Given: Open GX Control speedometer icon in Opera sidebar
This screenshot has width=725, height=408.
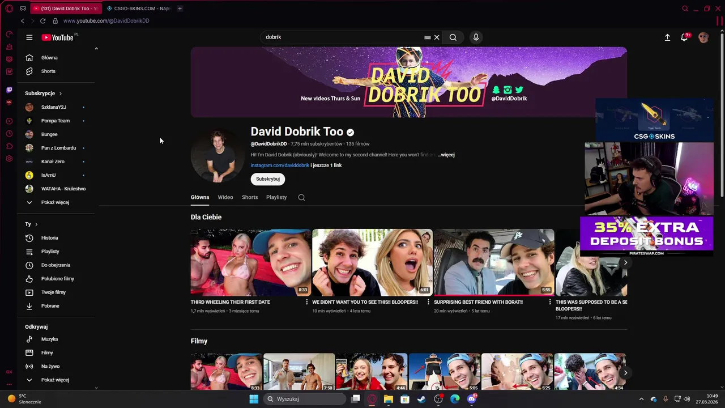Looking at the screenshot, I should pos(9,34).
